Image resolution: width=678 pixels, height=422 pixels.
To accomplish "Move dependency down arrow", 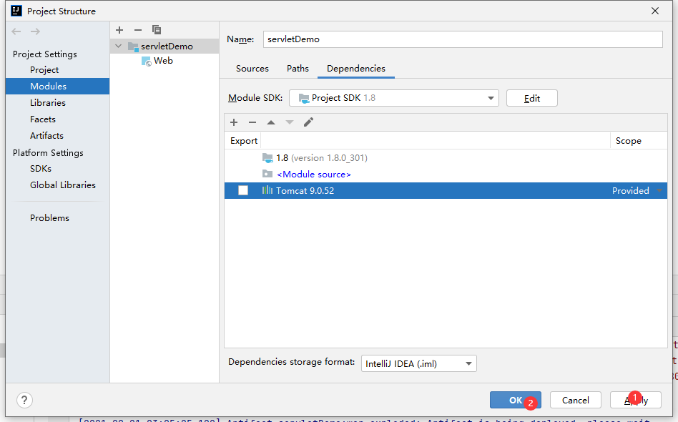I will tap(290, 122).
